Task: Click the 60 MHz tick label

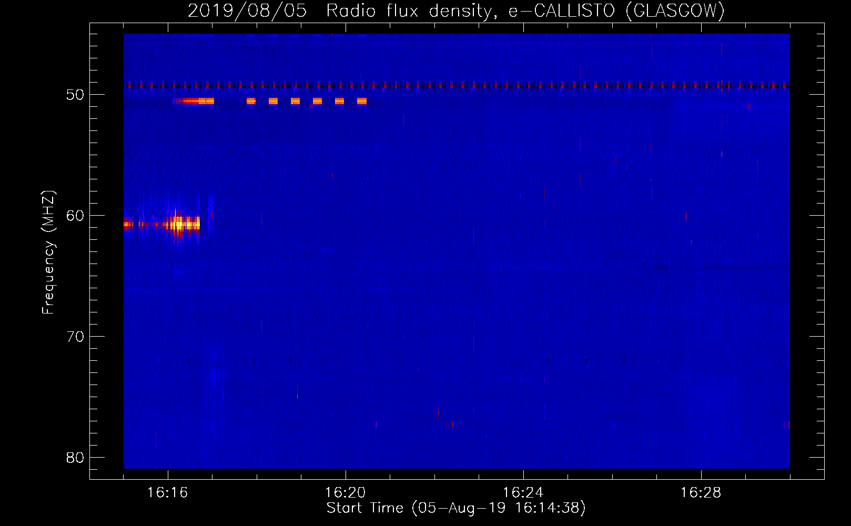Action: [x=75, y=216]
